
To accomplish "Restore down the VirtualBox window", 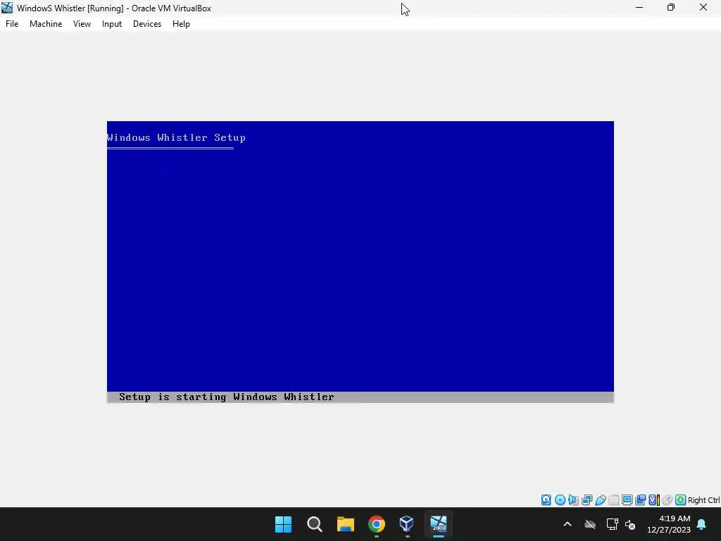I will (x=671, y=8).
